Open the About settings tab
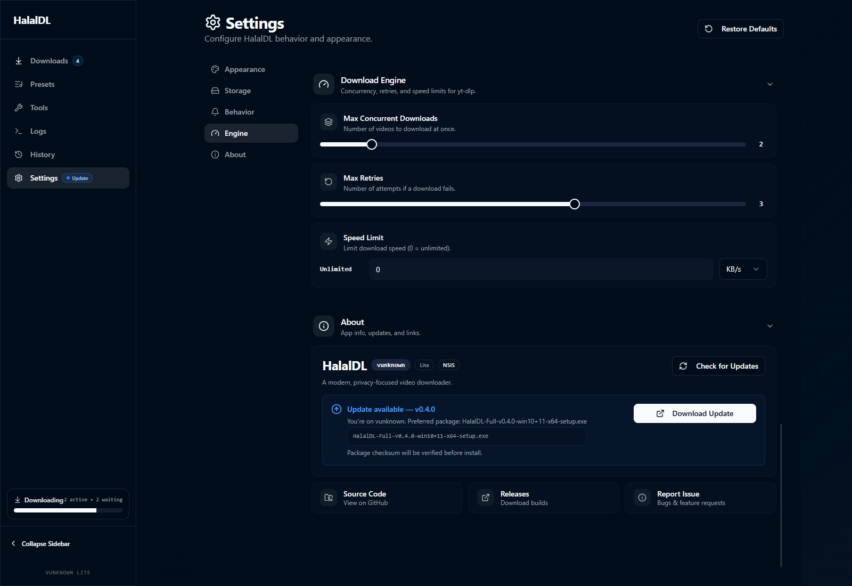Image resolution: width=852 pixels, height=586 pixels. [235, 154]
